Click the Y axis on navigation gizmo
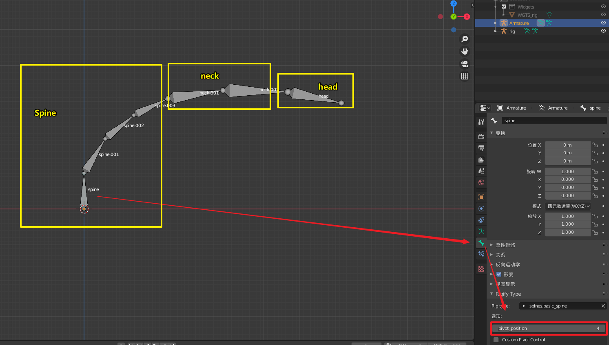 point(454,17)
